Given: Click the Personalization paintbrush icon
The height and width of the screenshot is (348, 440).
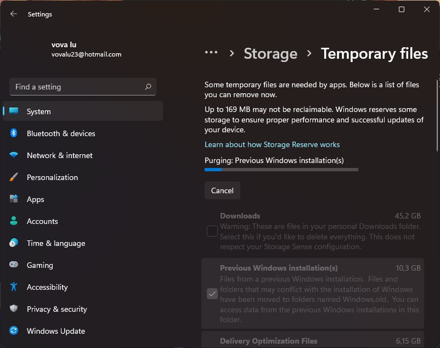Looking at the screenshot, I should (14, 177).
